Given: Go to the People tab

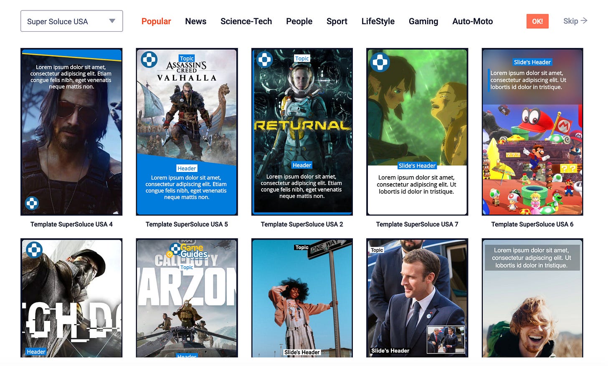Looking at the screenshot, I should (299, 21).
